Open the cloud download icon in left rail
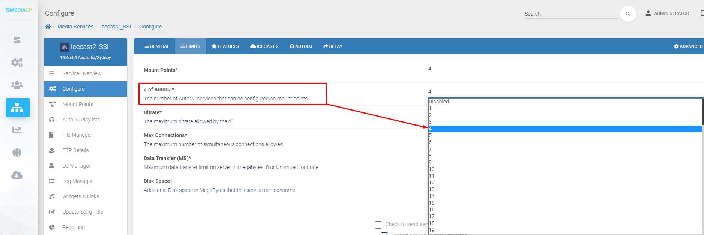 [x=17, y=175]
